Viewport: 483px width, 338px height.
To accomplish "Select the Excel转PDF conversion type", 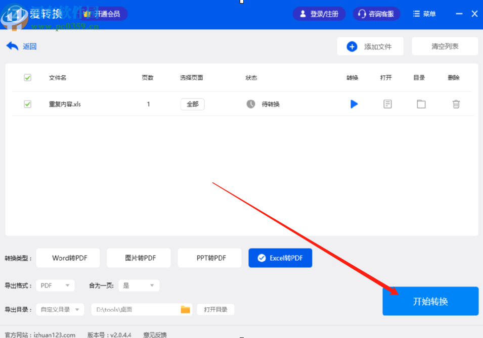I will 280,258.
